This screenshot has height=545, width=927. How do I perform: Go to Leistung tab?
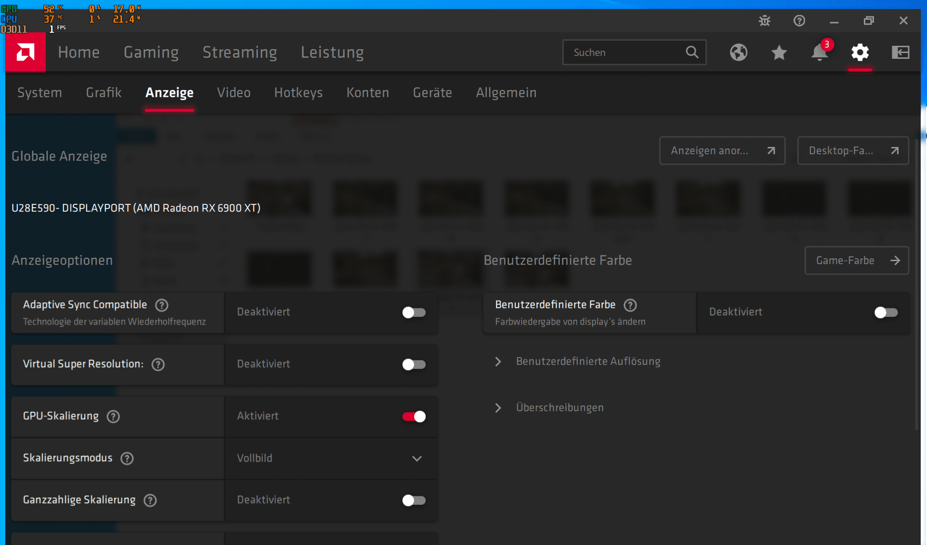pos(332,52)
